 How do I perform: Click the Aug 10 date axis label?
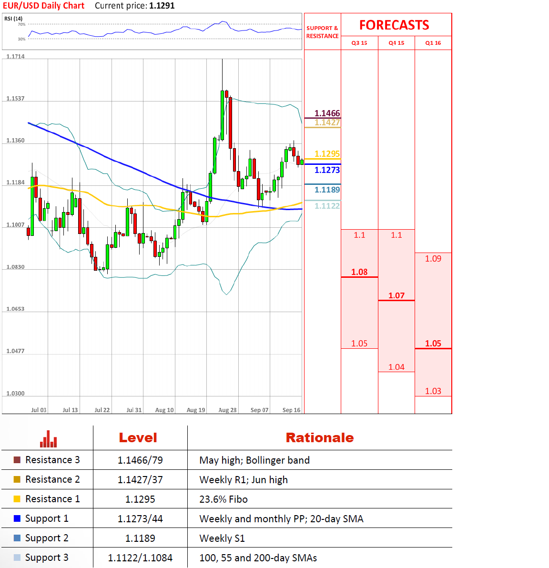[164, 410]
